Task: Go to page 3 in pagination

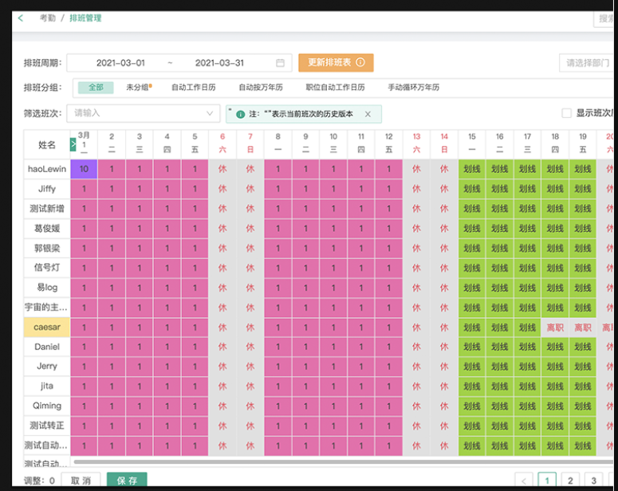Action: tap(594, 481)
